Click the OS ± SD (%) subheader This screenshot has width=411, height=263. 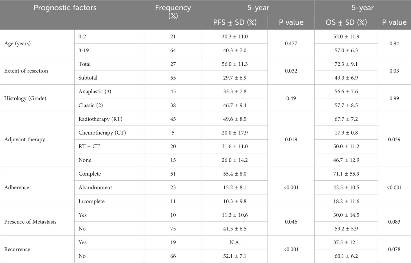pyautogui.click(x=346, y=22)
